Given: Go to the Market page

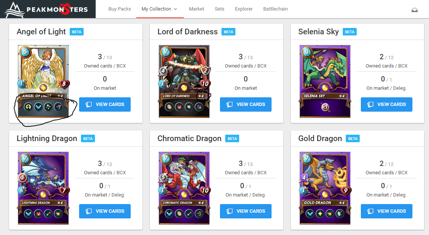Looking at the screenshot, I should point(197,9).
